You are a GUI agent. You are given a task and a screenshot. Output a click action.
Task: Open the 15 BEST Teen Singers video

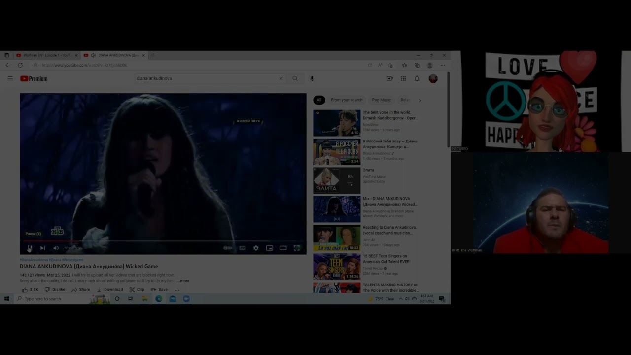tap(337, 267)
